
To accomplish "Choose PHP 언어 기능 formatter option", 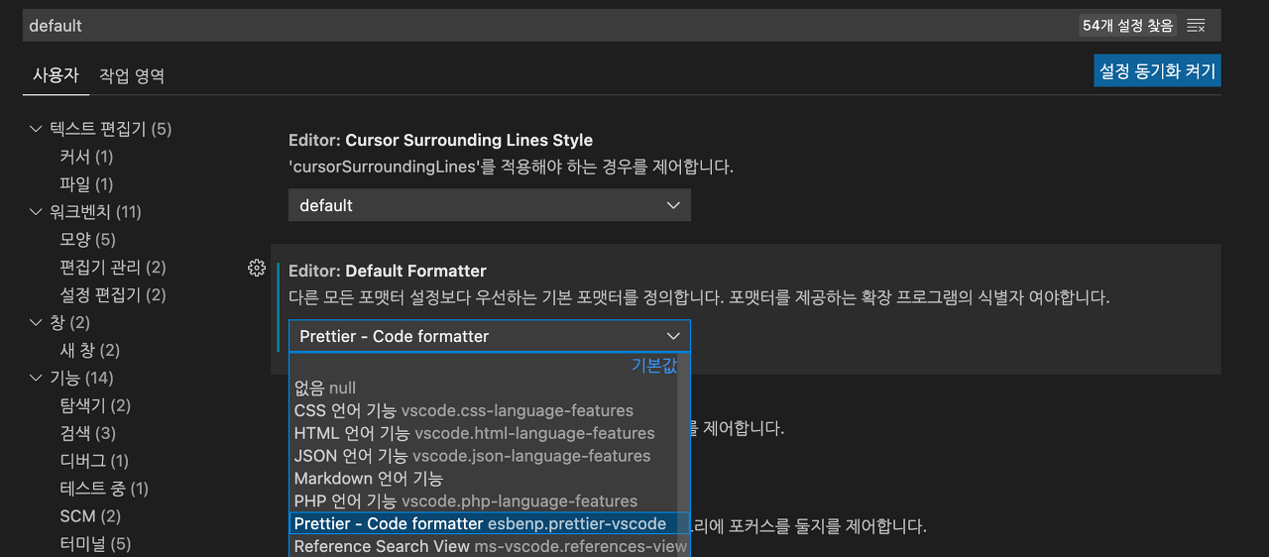I will pyautogui.click(x=484, y=501).
